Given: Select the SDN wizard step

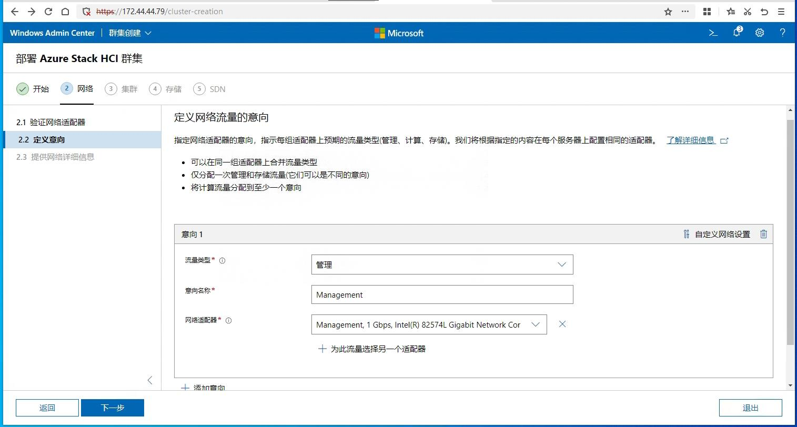Looking at the screenshot, I should (209, 89).
